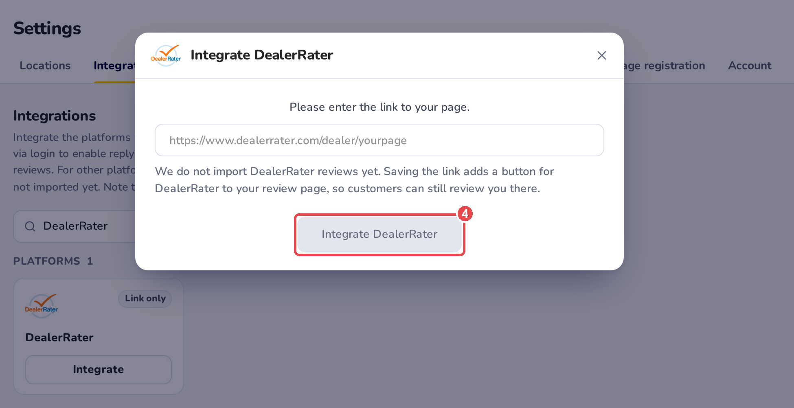Click the DealerRater logo in dialog header
Screen dimensions: 794x408
click(x=166, y=55)
